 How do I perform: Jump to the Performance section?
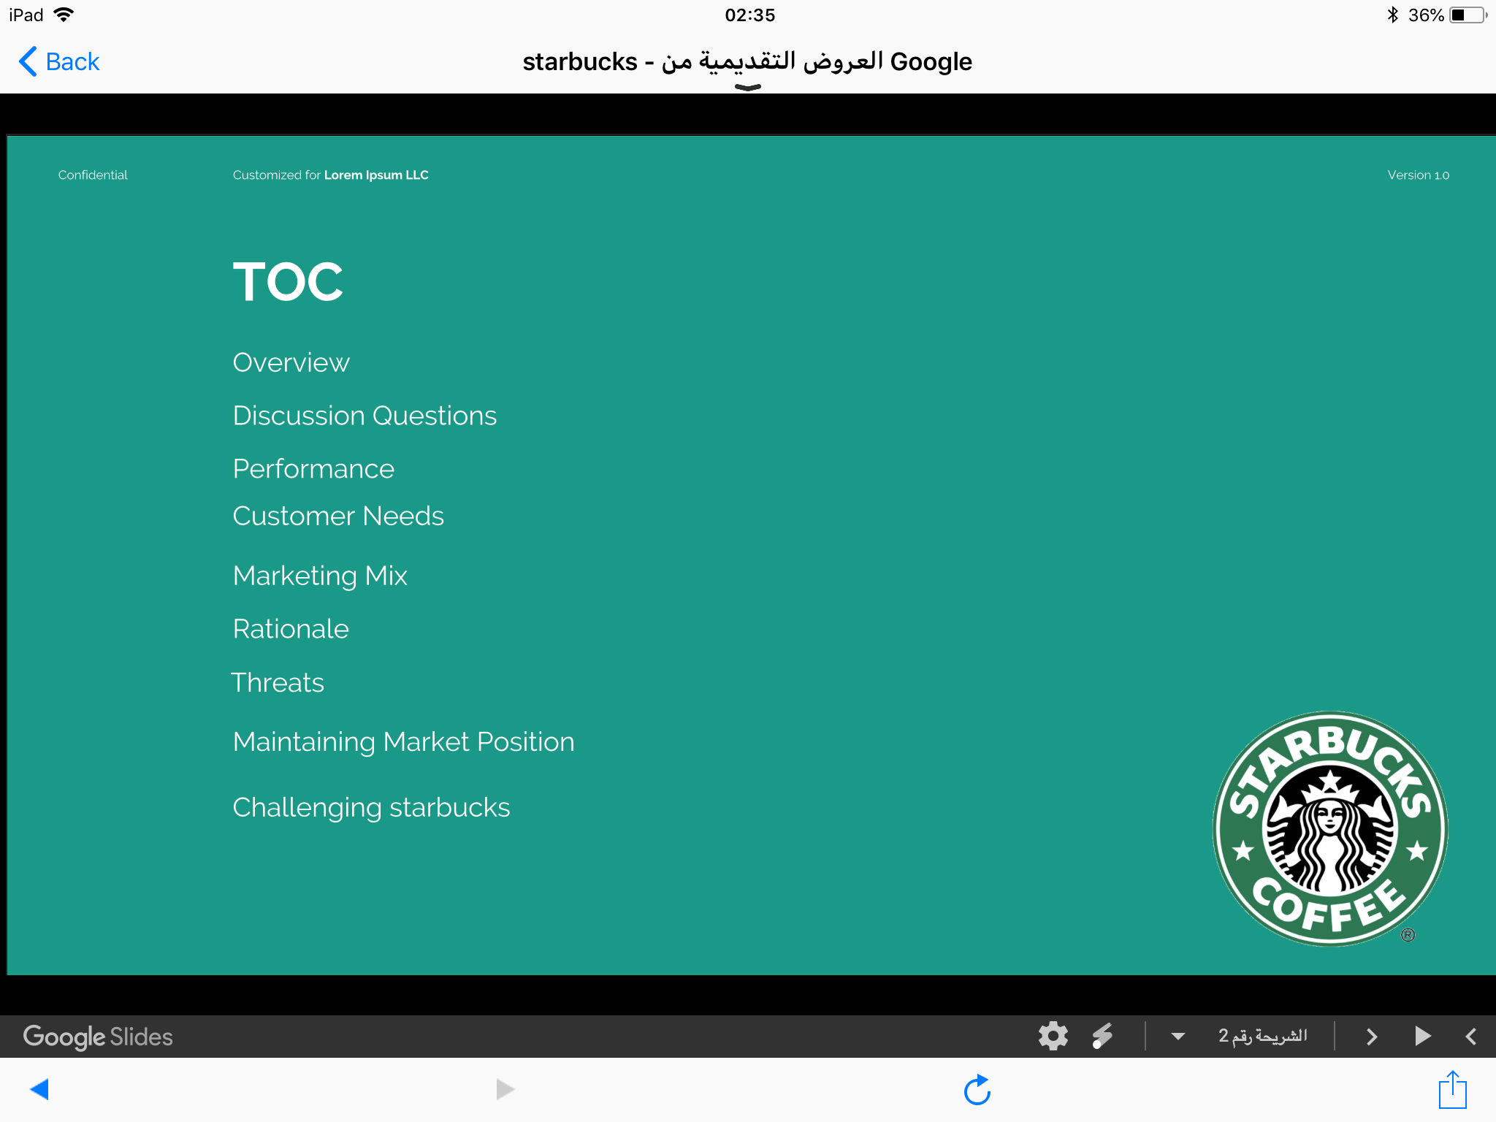313,469
